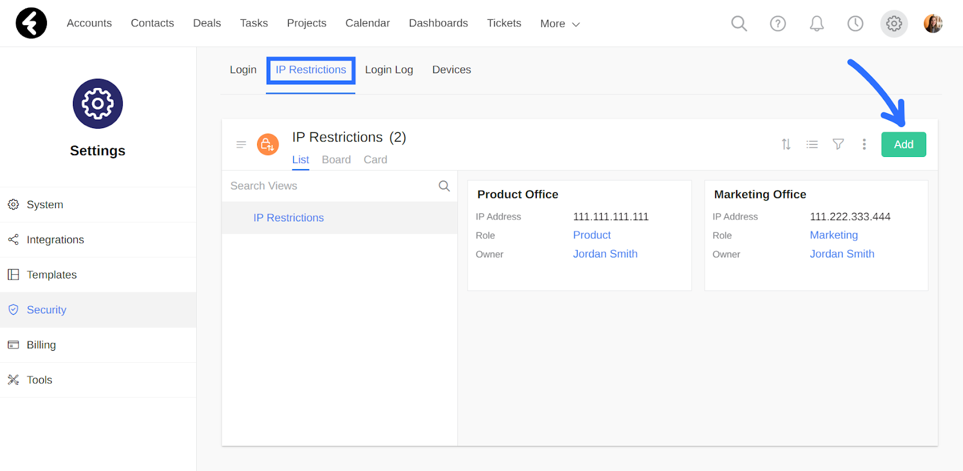The width and height of the screenshot is (963, 471).
Task: Open Projects in top navigation
Action: coord(306,23)
